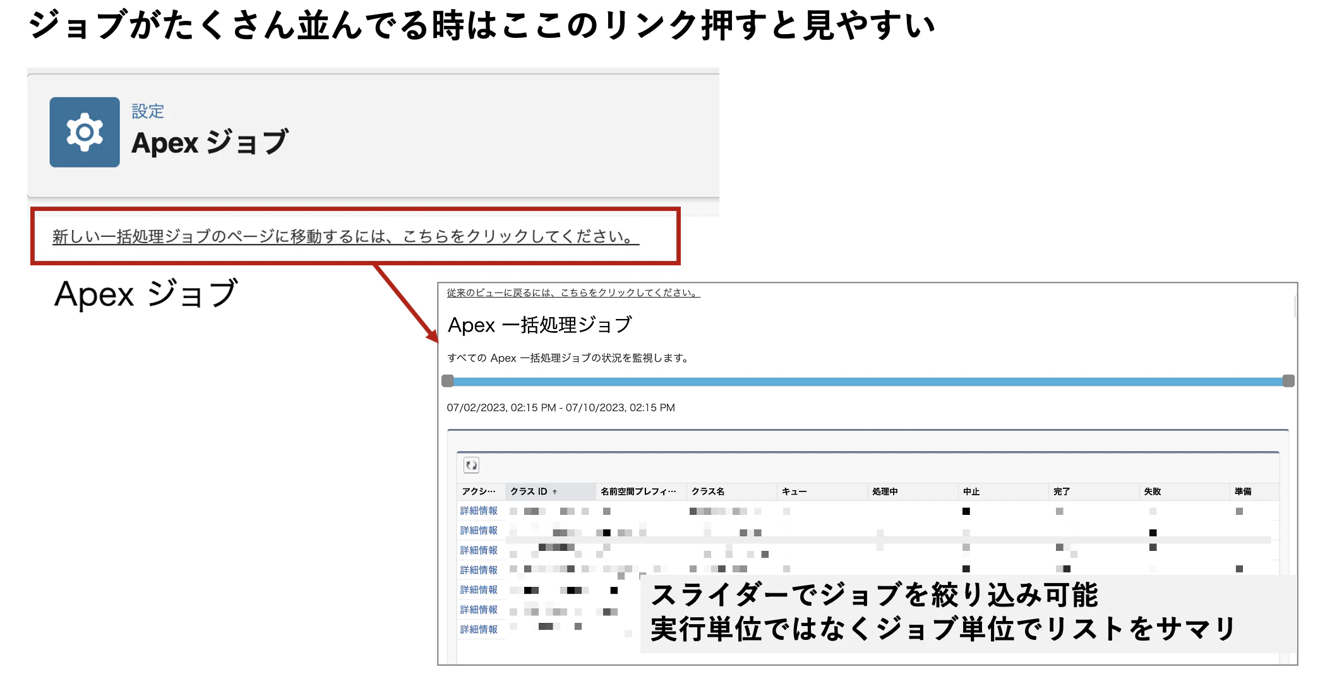Grab the left handle of the date slider
Screen dimensions: 1325x681
point(448,381)
